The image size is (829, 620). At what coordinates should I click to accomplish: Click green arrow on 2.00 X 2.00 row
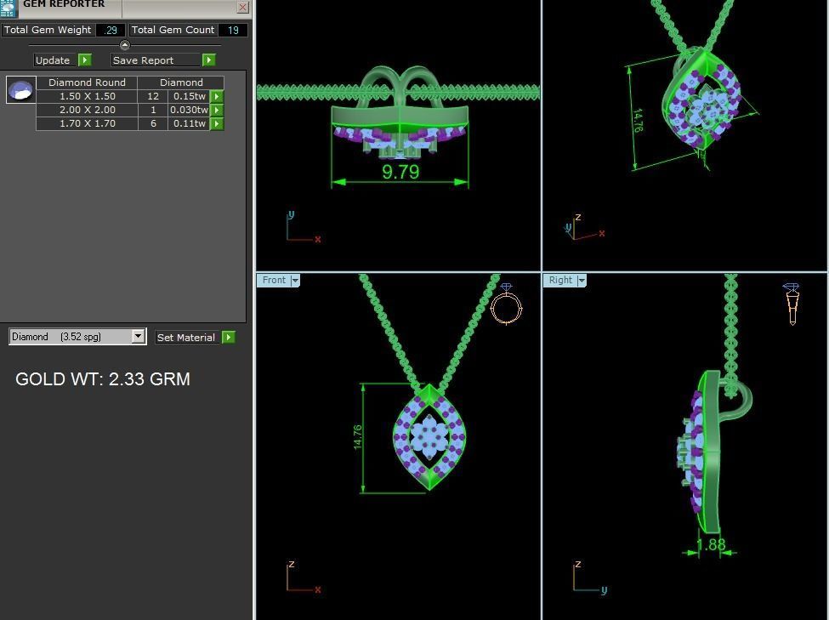pyautogui.click(x=217, y=110)
